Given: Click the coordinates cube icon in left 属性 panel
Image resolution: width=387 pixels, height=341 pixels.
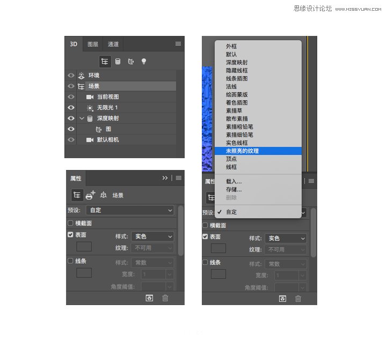Looking at the screenshot, I should pos(103,195).
